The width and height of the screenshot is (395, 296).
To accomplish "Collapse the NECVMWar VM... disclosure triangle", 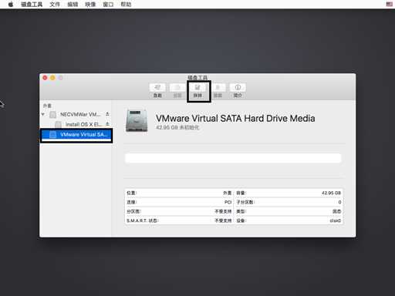I will tap(43, 114).
